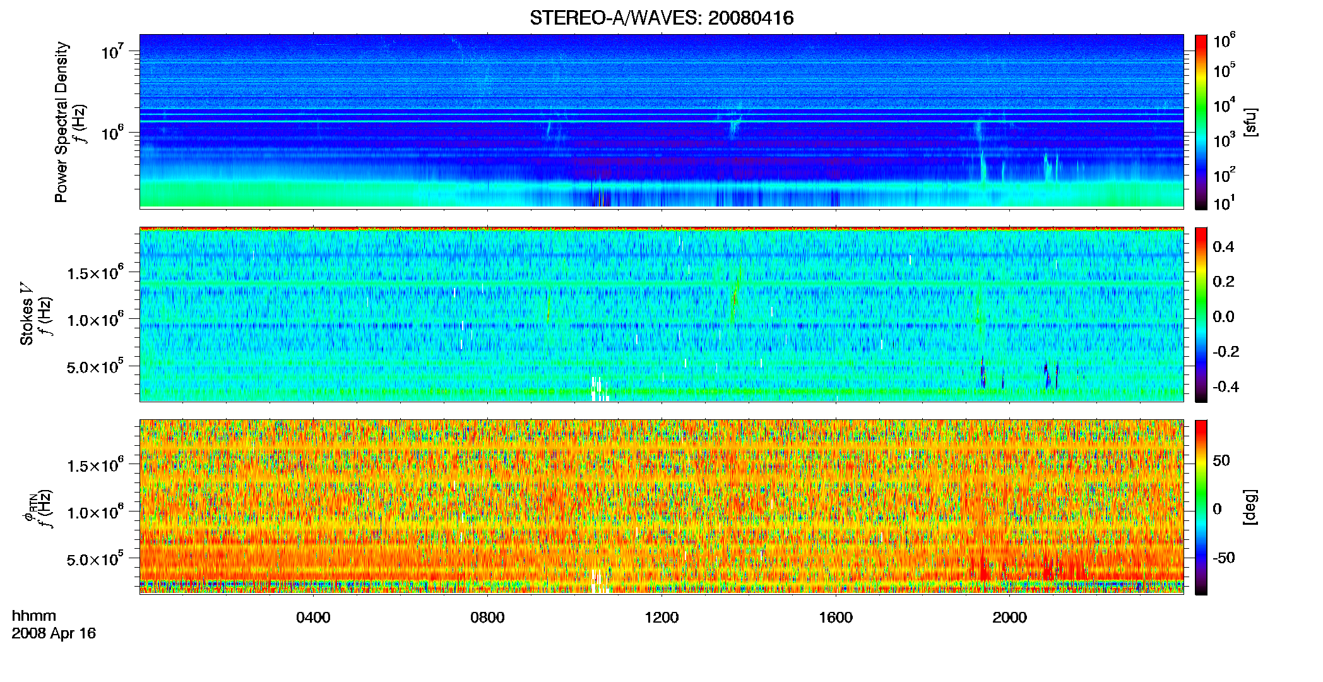Click the 0 degree colorbar label
The height and width of the screenshot is (682, 1323).
point(1217,509)
